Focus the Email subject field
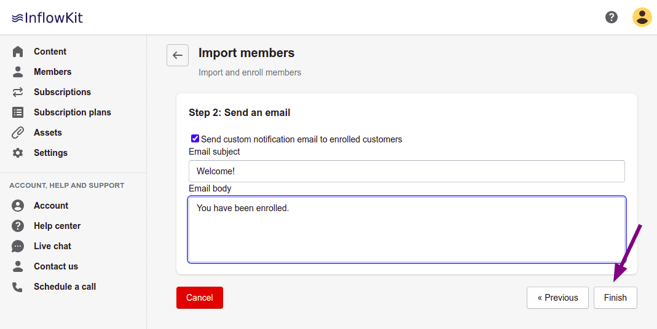This screenshot has height=329, width=657. (x=406, y=171)
